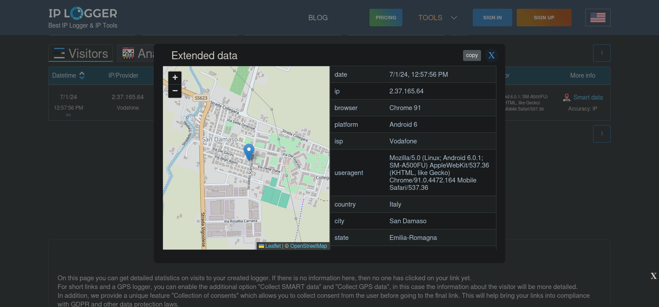Open the Visitors tab
The height and width of the screenshot is (307, 659).
pos(81,54)
